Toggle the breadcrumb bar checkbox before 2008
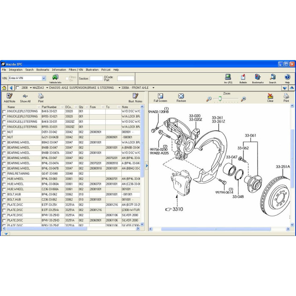This screenshot has width=296, height=296. tap(18, 88)
